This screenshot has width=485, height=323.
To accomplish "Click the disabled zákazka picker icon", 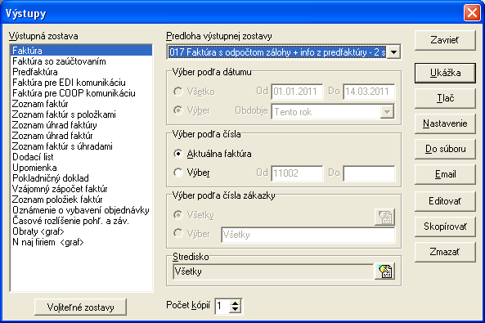I will [384, 217].
